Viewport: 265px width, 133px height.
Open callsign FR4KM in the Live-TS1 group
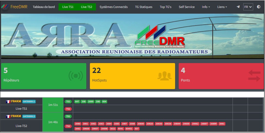tap(16, 101)
